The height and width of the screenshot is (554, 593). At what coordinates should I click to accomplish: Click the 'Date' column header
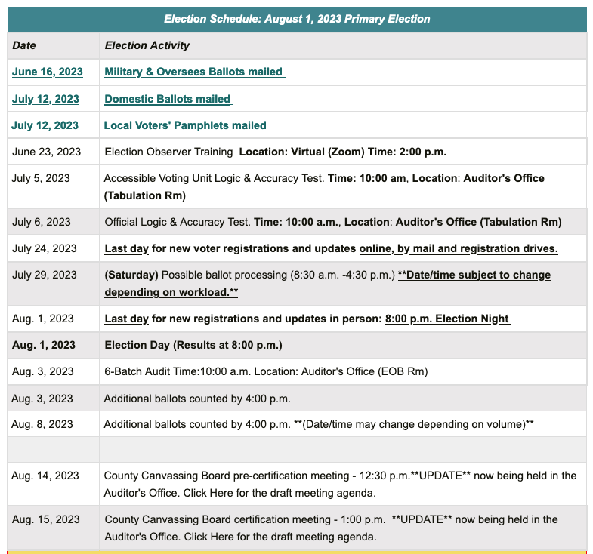[24, 46]
